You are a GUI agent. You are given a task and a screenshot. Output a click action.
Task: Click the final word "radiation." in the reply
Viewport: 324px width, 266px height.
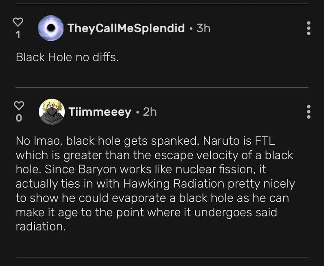41,227
